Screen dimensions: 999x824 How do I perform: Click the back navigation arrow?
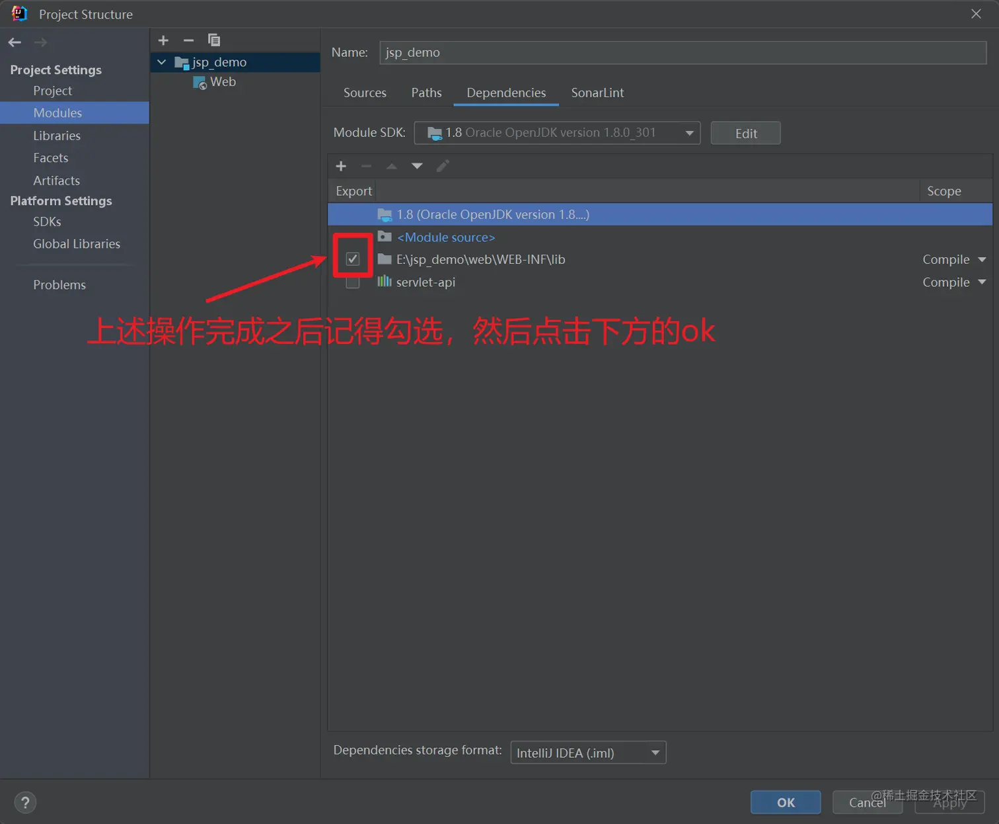click(15, 42)
